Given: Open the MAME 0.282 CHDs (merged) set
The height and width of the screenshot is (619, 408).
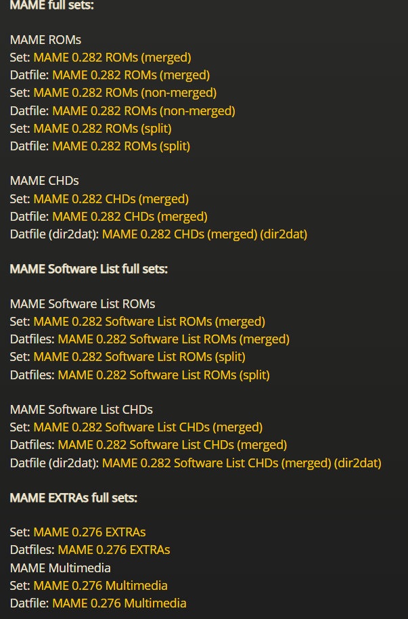Looking at the screenshot, I should pos(111,199).
